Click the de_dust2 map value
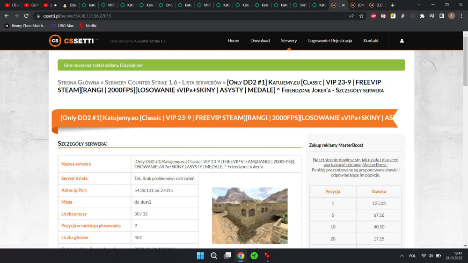This screenshot has width=468, height=263. coord(143,202)
